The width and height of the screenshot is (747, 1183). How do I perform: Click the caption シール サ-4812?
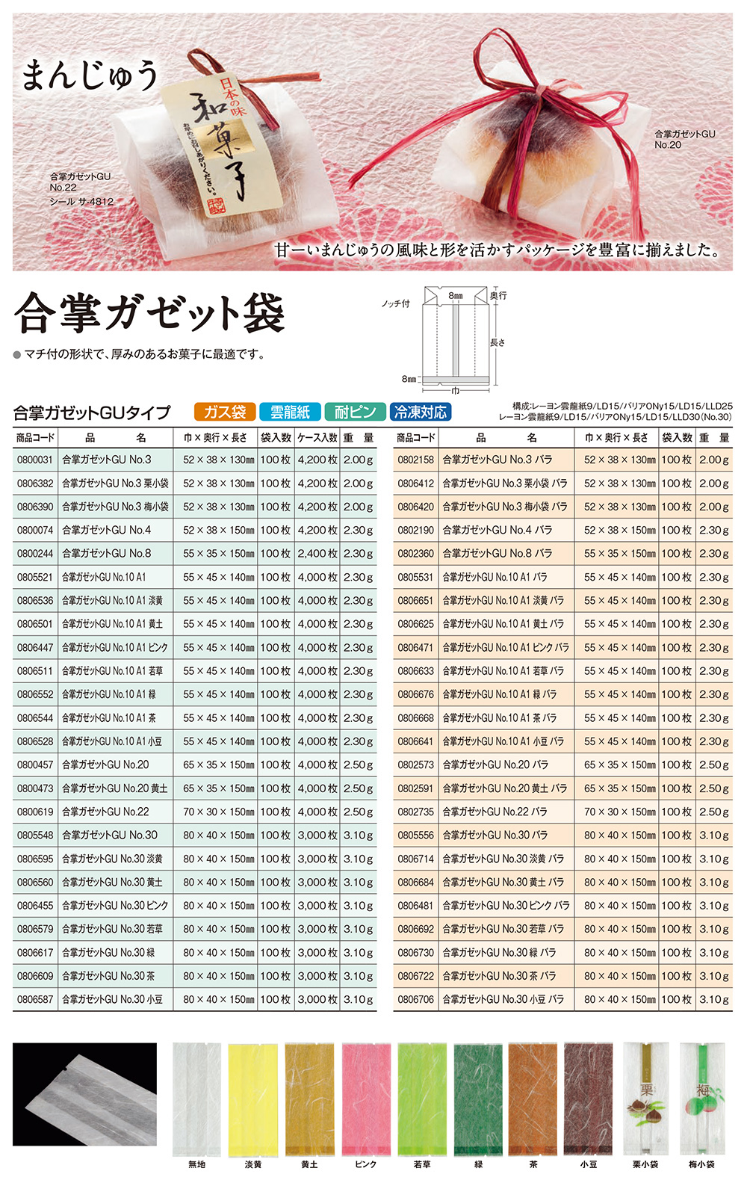coord(82,202)
